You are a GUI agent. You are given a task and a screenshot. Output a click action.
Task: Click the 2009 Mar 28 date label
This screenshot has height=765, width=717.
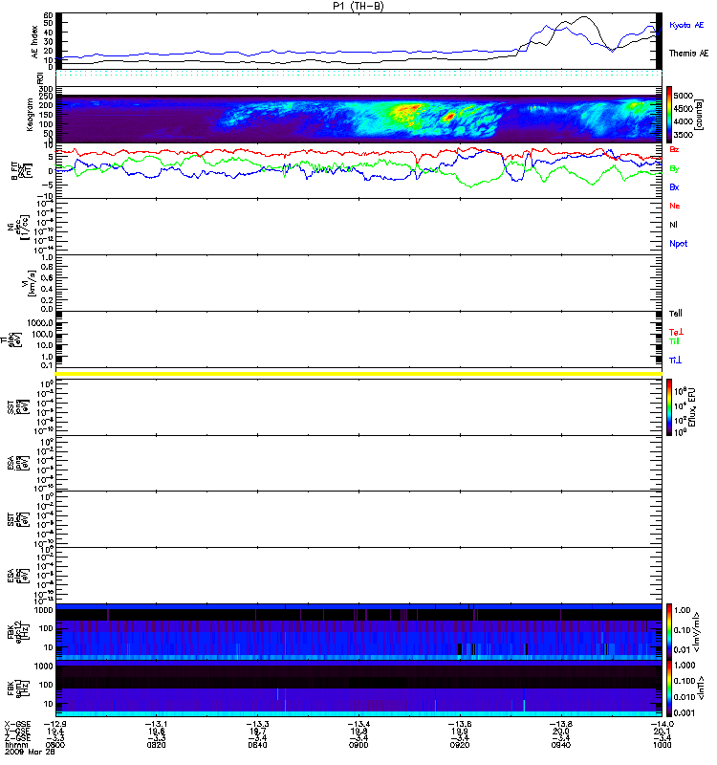[x=30, y=752]
